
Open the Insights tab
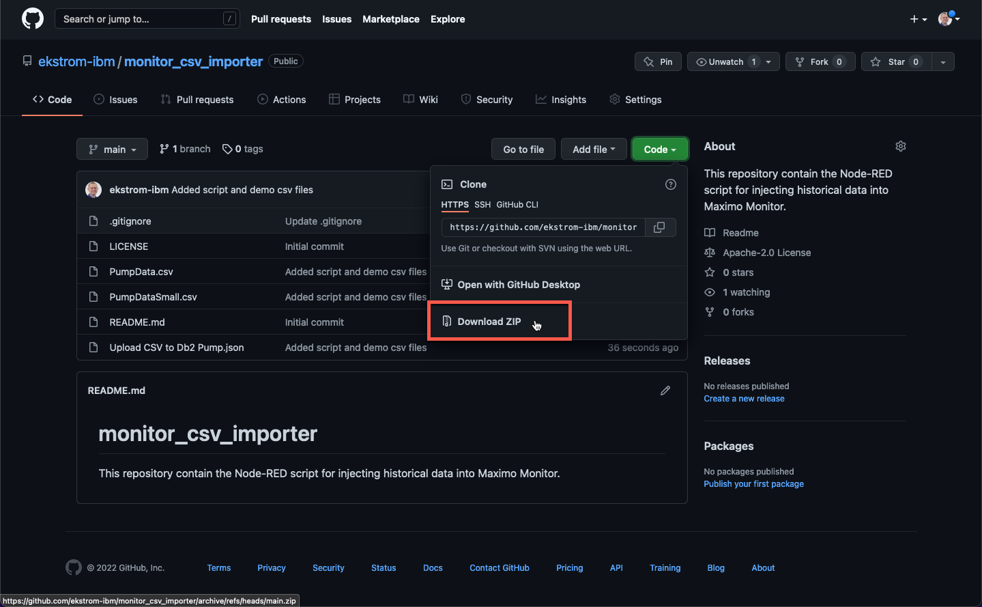click(x=561, y=100)
